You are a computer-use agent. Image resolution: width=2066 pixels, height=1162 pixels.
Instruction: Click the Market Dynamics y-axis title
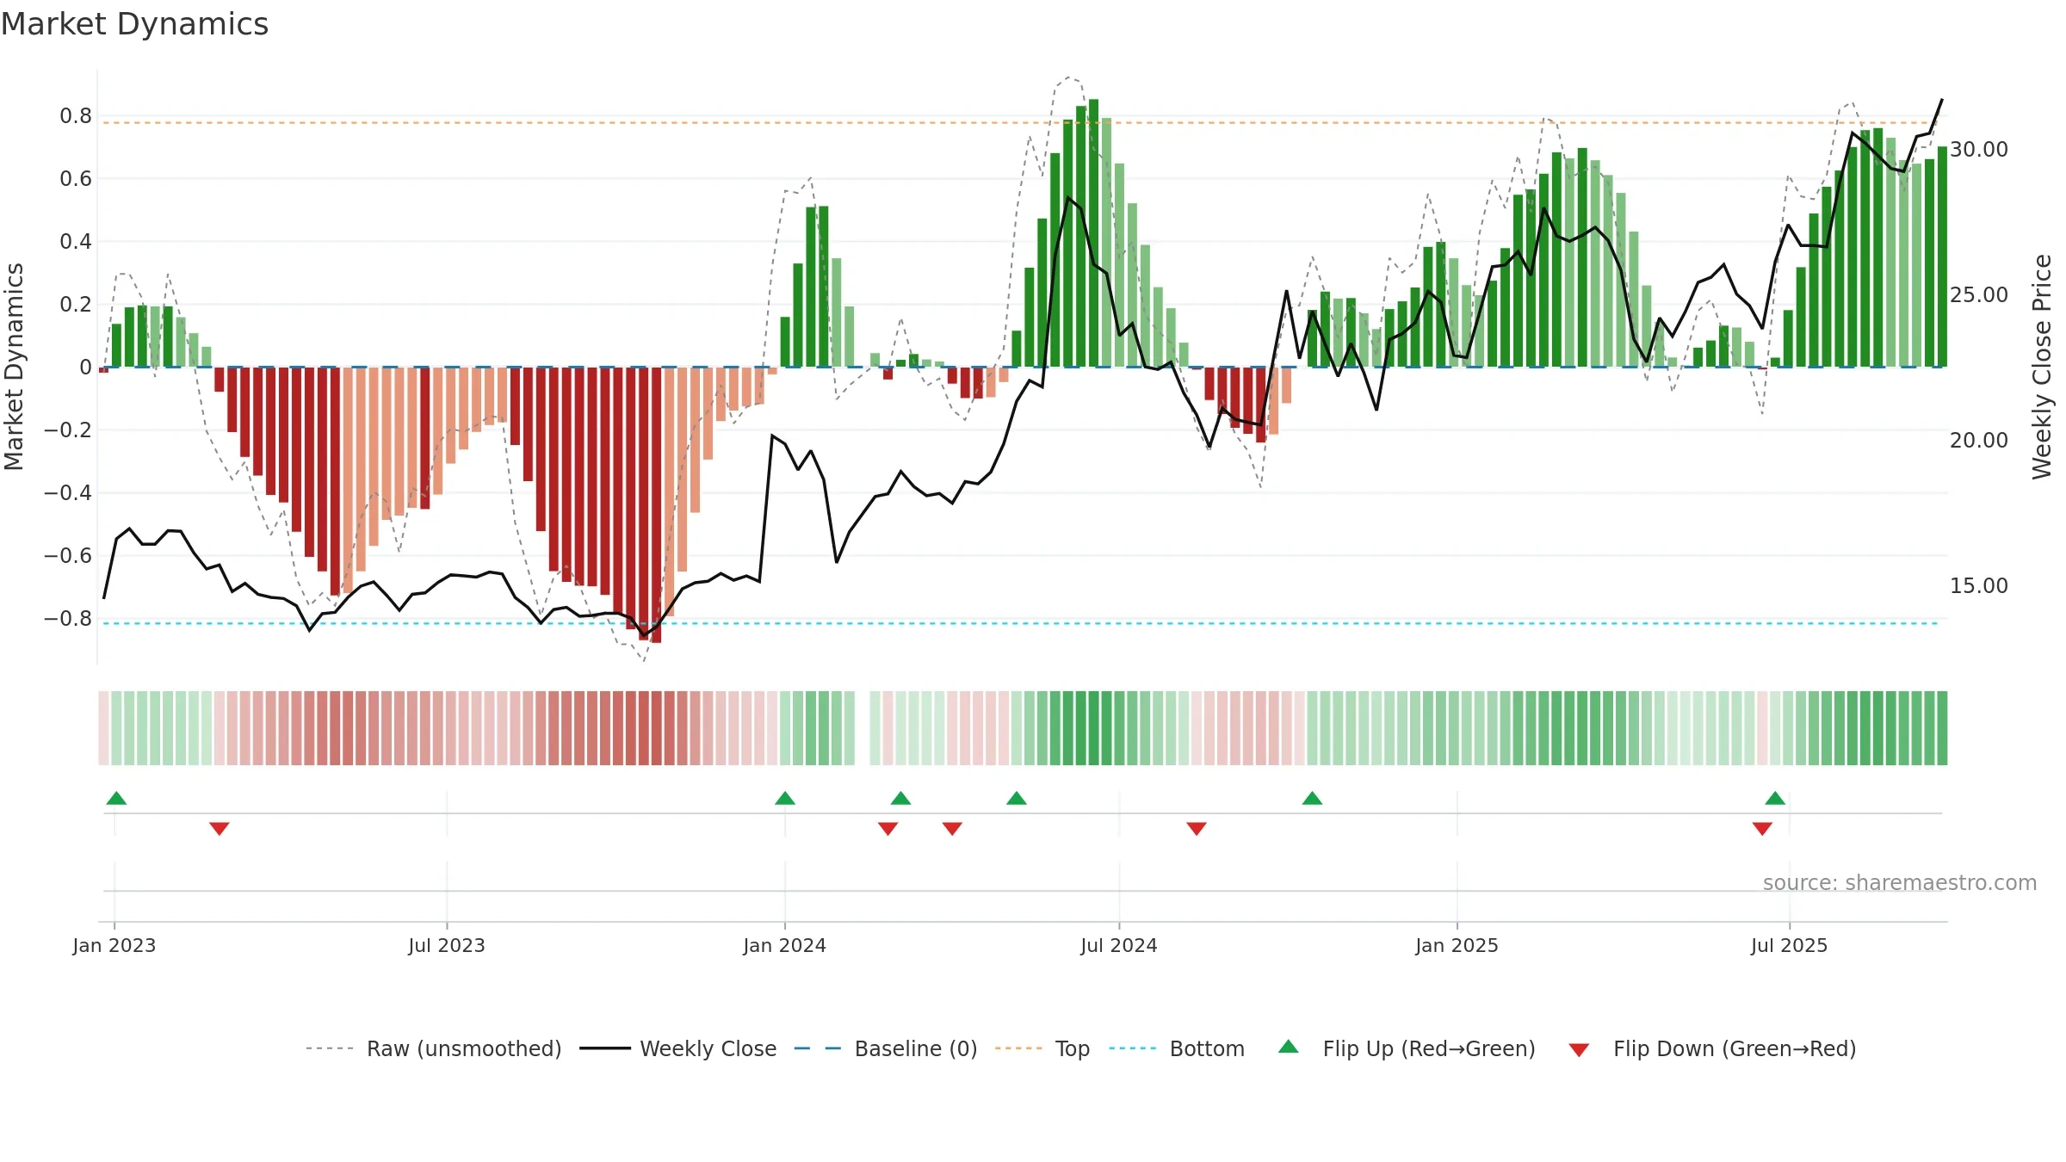[14, 367]
